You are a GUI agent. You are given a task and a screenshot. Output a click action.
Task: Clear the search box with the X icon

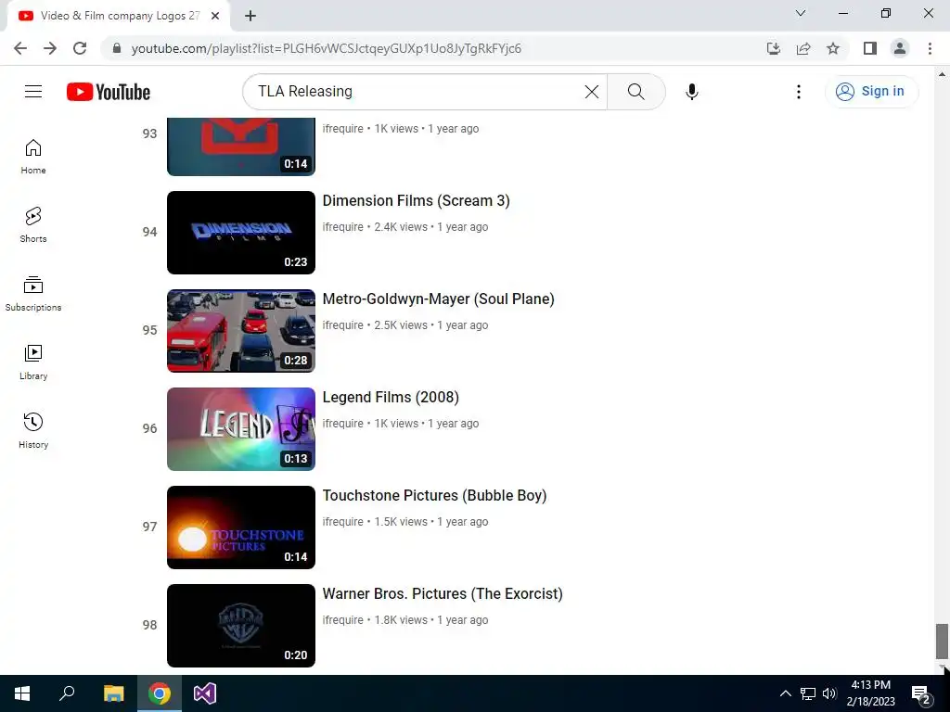pos(591,92)
